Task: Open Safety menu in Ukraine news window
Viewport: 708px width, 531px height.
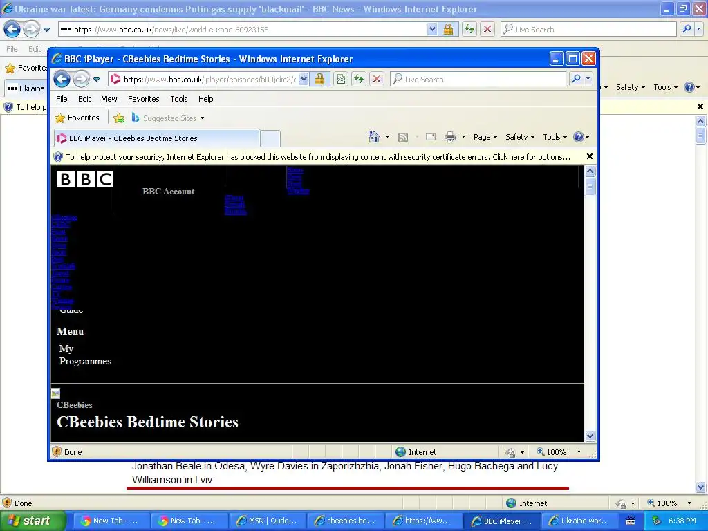Action: [x=631, y=87]
